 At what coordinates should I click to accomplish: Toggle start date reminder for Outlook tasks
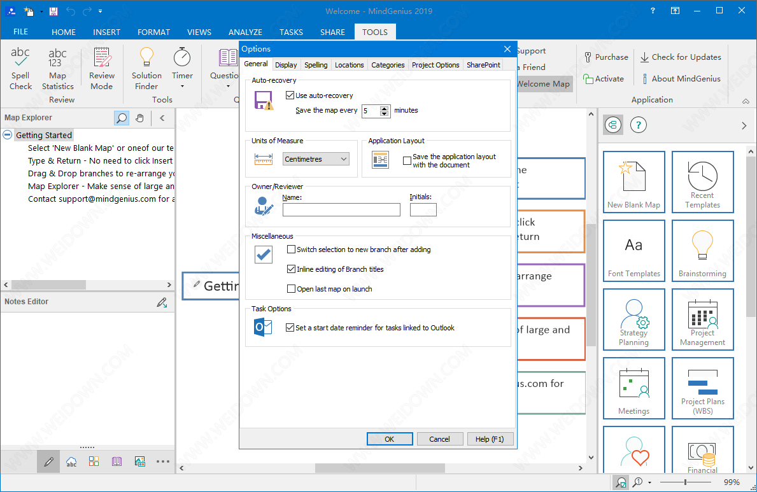[x=290, y=327]
